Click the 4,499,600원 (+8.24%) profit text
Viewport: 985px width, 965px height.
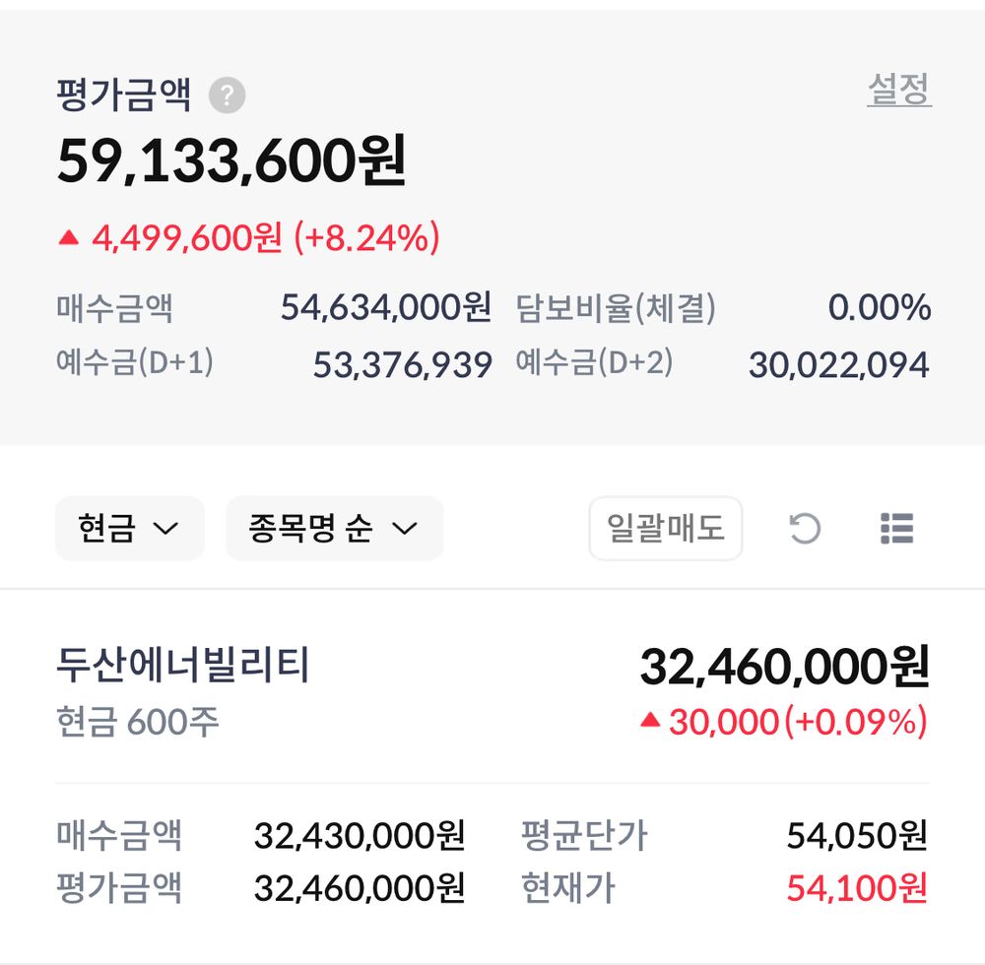click(265, 237)
